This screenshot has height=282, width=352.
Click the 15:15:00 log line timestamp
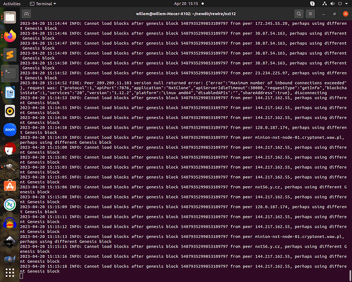tap(43, 148)
